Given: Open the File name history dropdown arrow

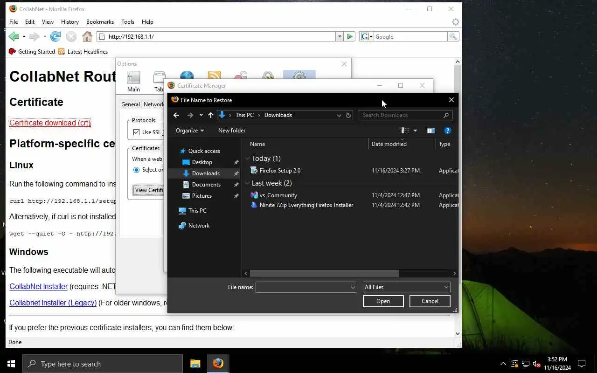Looking at the screenshot, I should pos(353,287).
